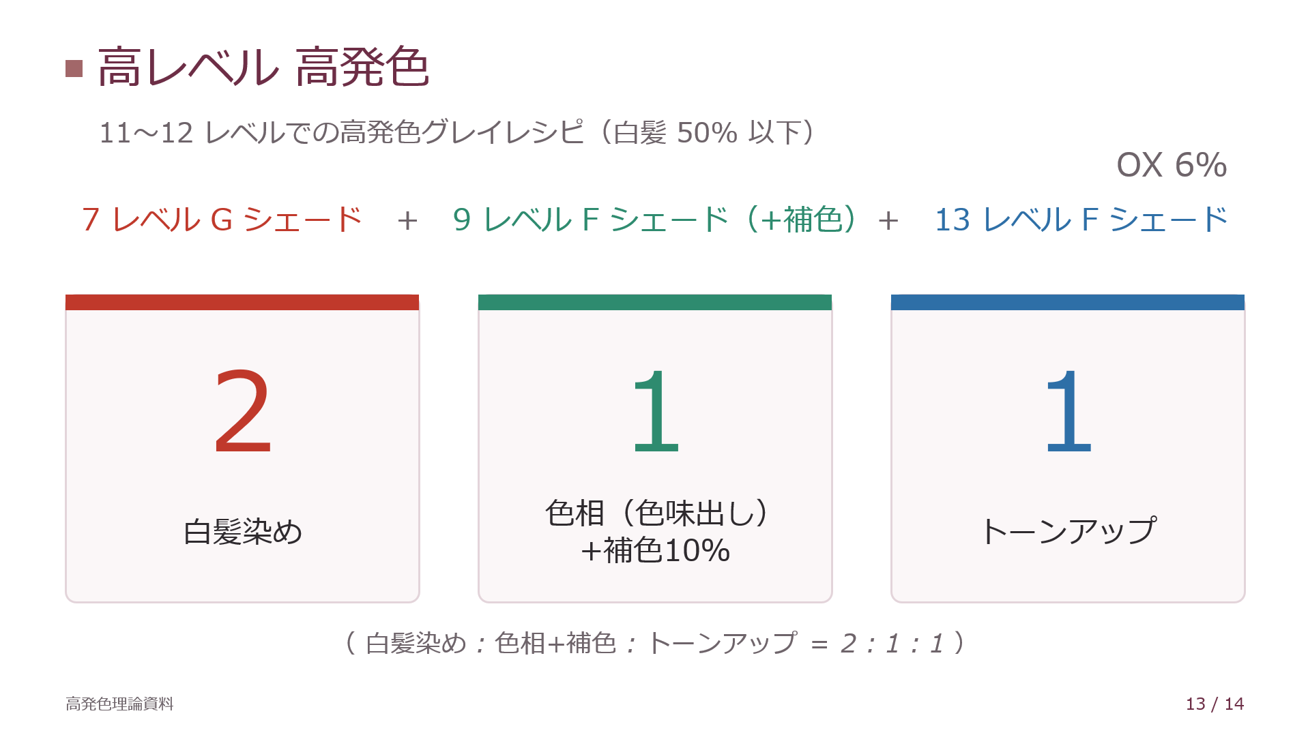The image size is (1308, 735).
Task: Select the large red number 2
Action: tap(243, 411)
